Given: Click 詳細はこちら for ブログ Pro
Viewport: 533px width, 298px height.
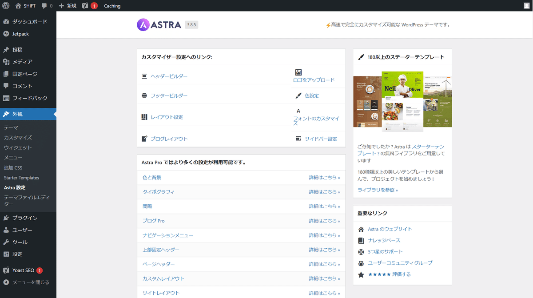Looking at the screenshot, I should pos(325,221).
